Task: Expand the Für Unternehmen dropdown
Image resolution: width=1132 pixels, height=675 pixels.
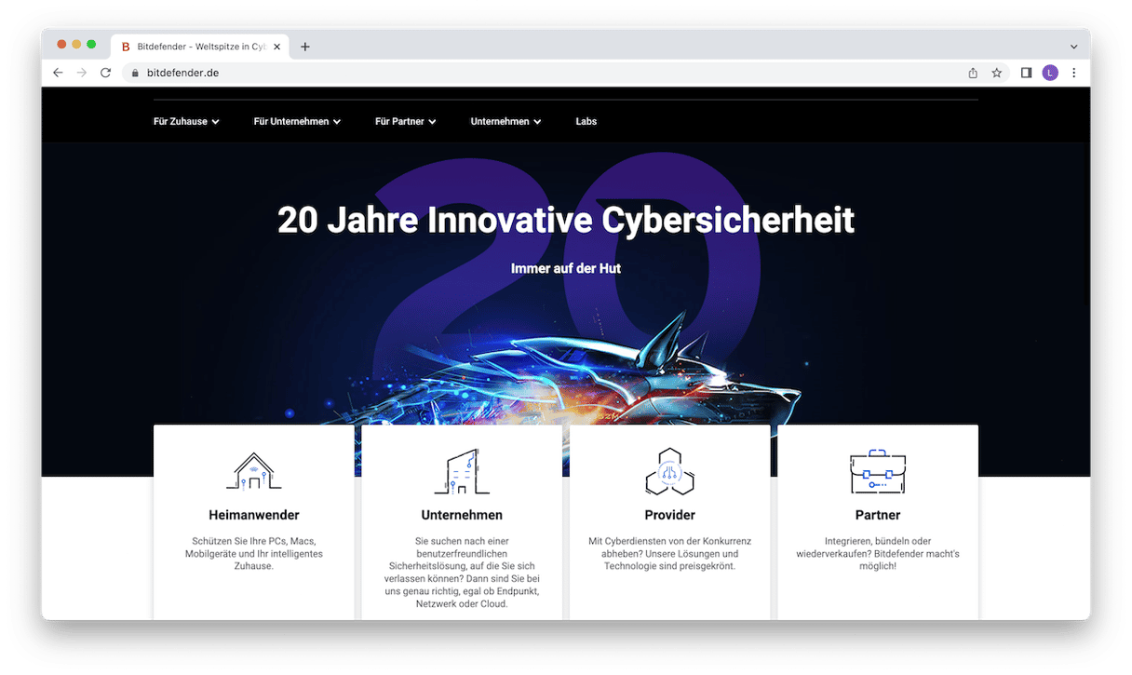Action: coord(297,121)
